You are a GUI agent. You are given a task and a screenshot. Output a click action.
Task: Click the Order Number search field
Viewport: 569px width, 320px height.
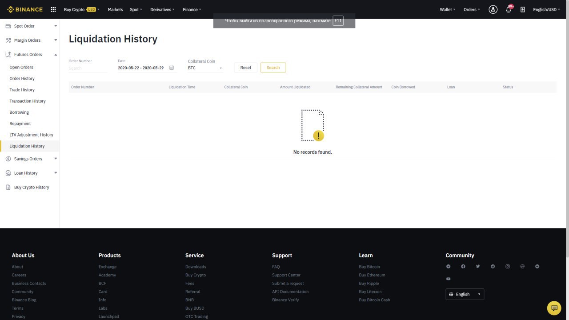click(x=88, y=68)
